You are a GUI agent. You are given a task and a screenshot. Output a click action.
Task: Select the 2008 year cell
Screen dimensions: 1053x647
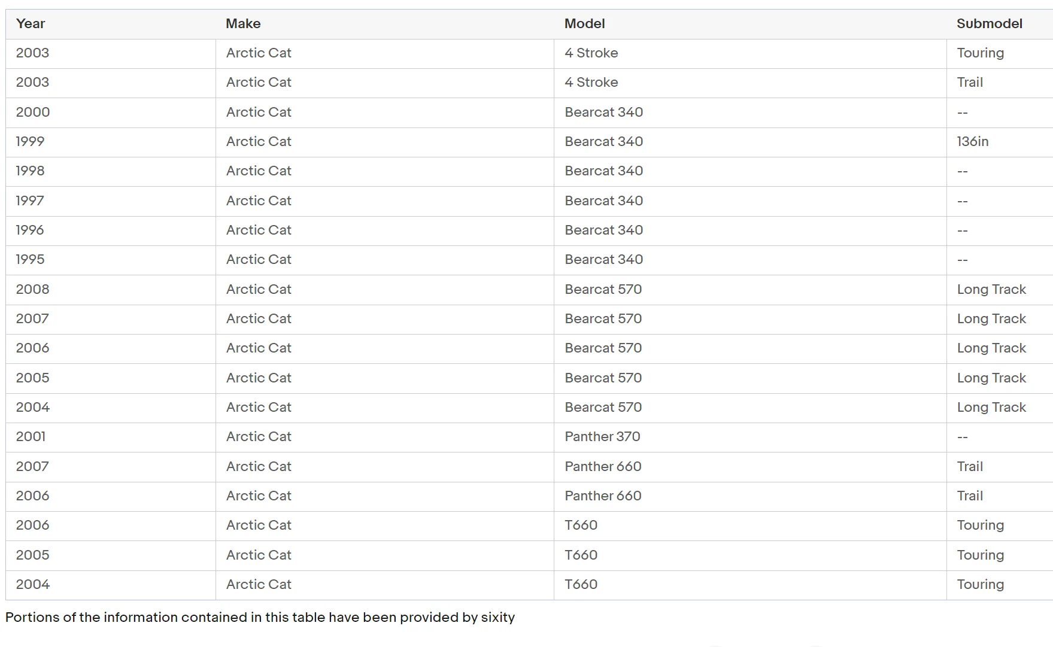pyautogui.click(x=33, y=289)
